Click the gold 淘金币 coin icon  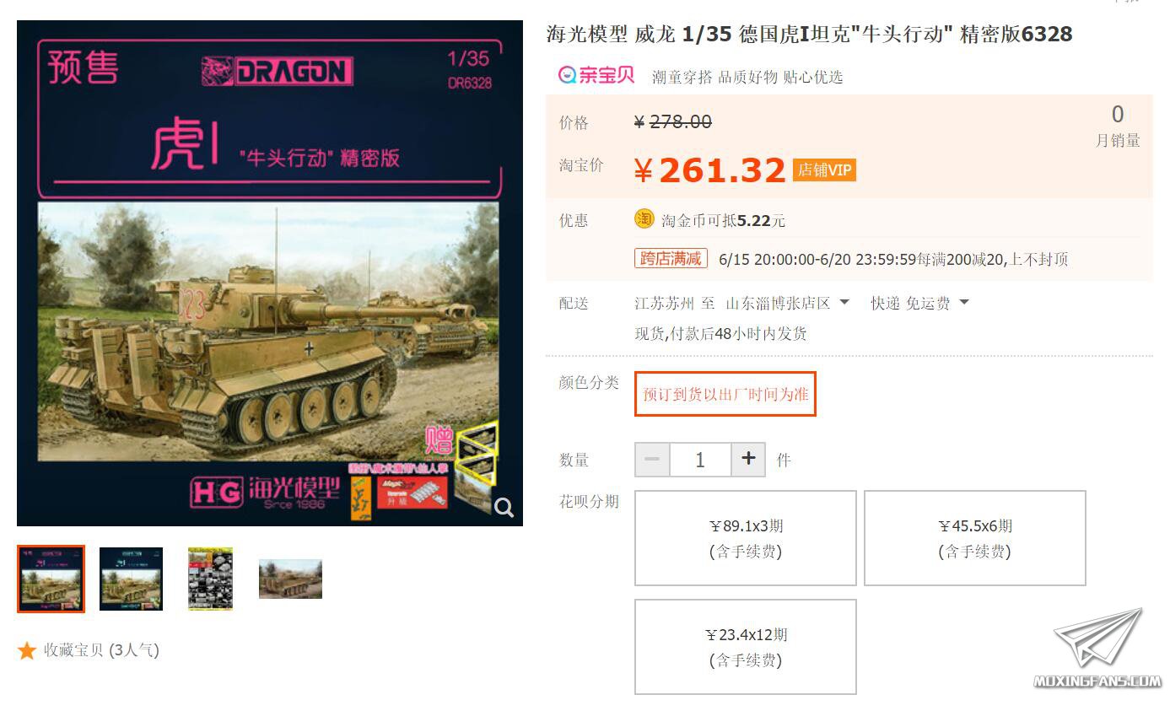tap(644, 219)
